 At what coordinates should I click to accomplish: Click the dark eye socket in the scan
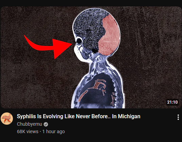click(79, 41)
